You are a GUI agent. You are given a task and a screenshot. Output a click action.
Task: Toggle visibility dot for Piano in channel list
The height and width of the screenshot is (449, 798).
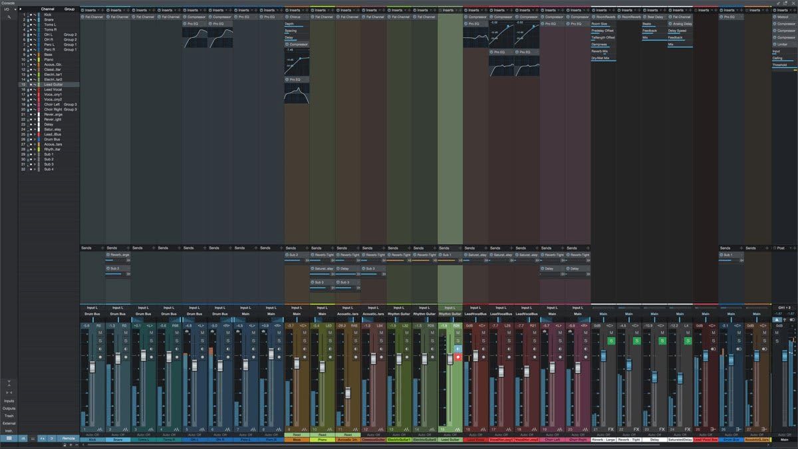coord(30,60)
